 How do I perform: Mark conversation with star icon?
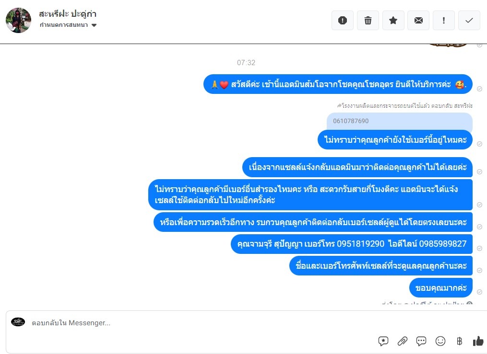click(393, 21)
